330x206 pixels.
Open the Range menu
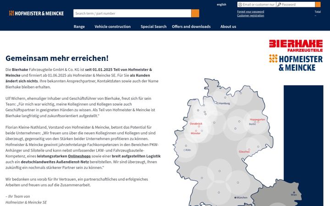click(79, 27)
